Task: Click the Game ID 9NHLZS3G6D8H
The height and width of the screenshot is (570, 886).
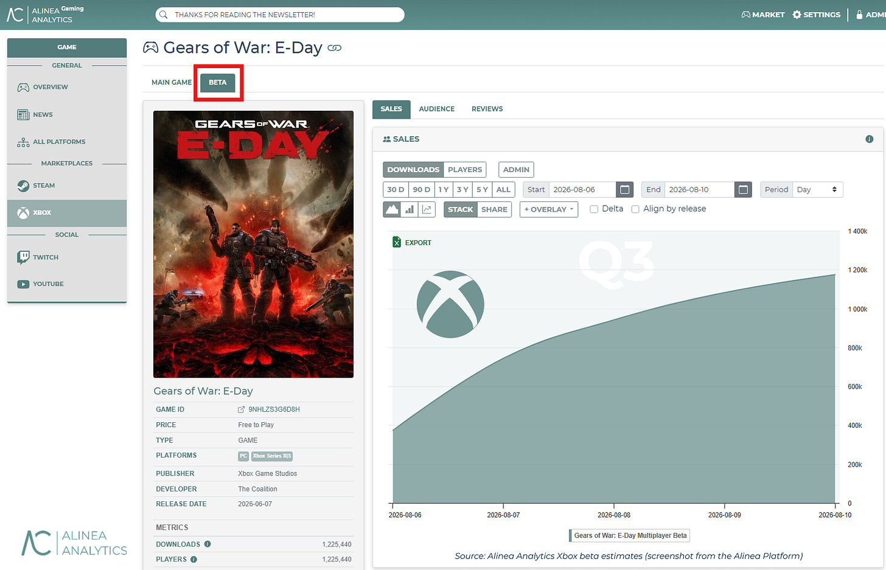Action: coord(274,409)
